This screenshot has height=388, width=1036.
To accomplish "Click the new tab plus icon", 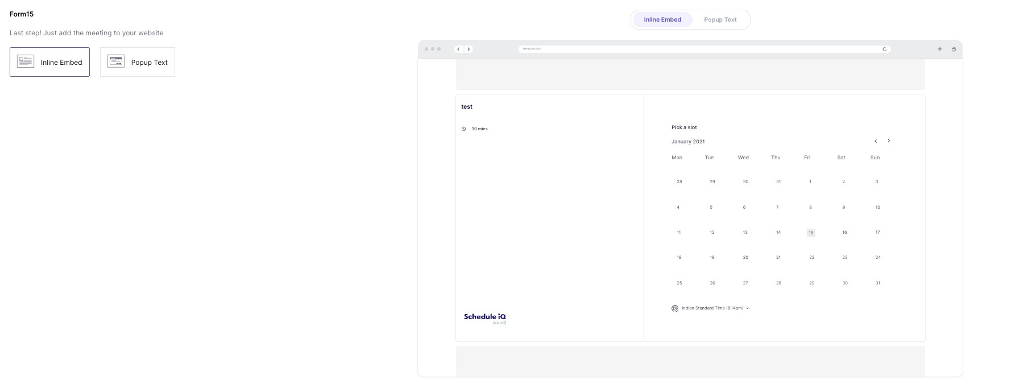I will tap(940, 49).
